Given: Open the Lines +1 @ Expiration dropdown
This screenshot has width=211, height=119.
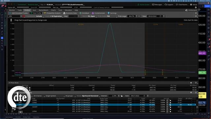Looking at the screenshot, I should (x=53, y=16).
